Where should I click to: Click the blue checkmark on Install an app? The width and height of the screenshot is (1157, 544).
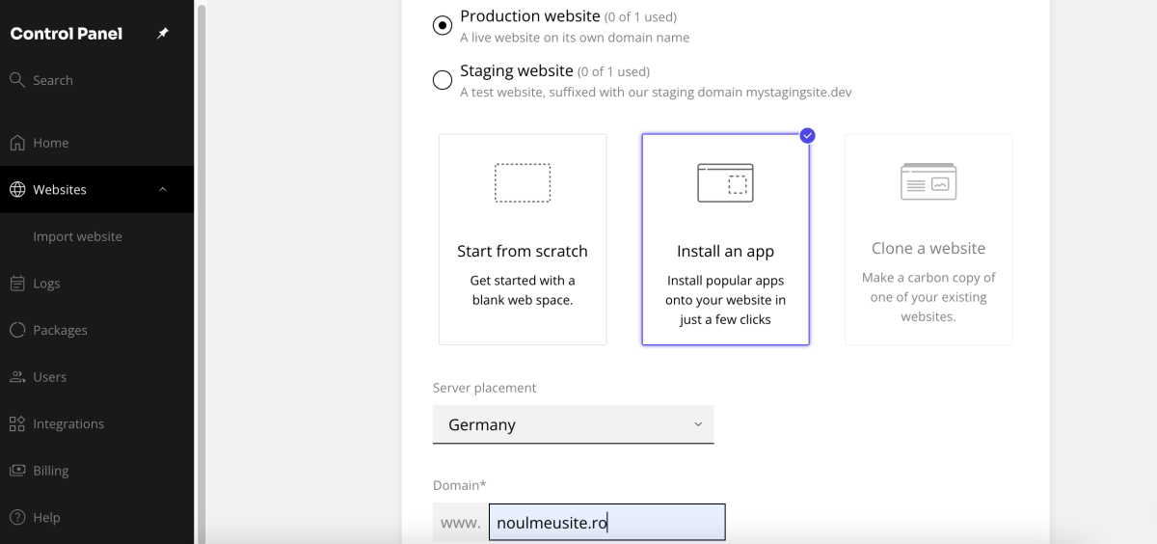coord(808,135)
